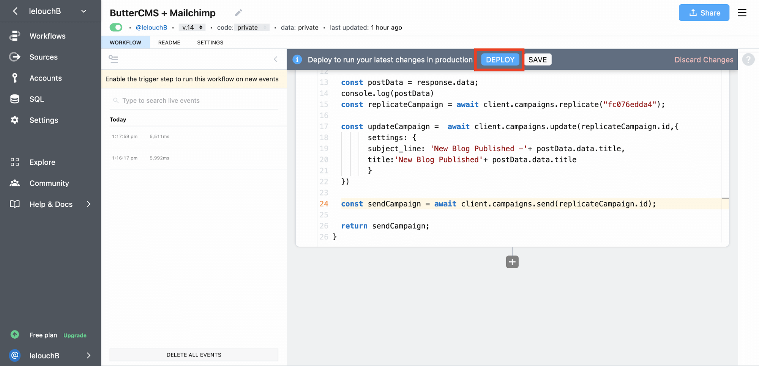Focus the search live events field
The image size is (759, 366).
[x=194, y=100]
